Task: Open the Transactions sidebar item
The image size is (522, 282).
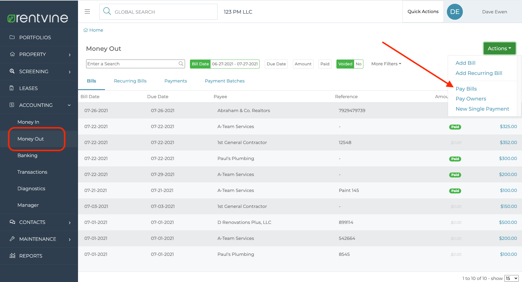Action: pos(32,172)
